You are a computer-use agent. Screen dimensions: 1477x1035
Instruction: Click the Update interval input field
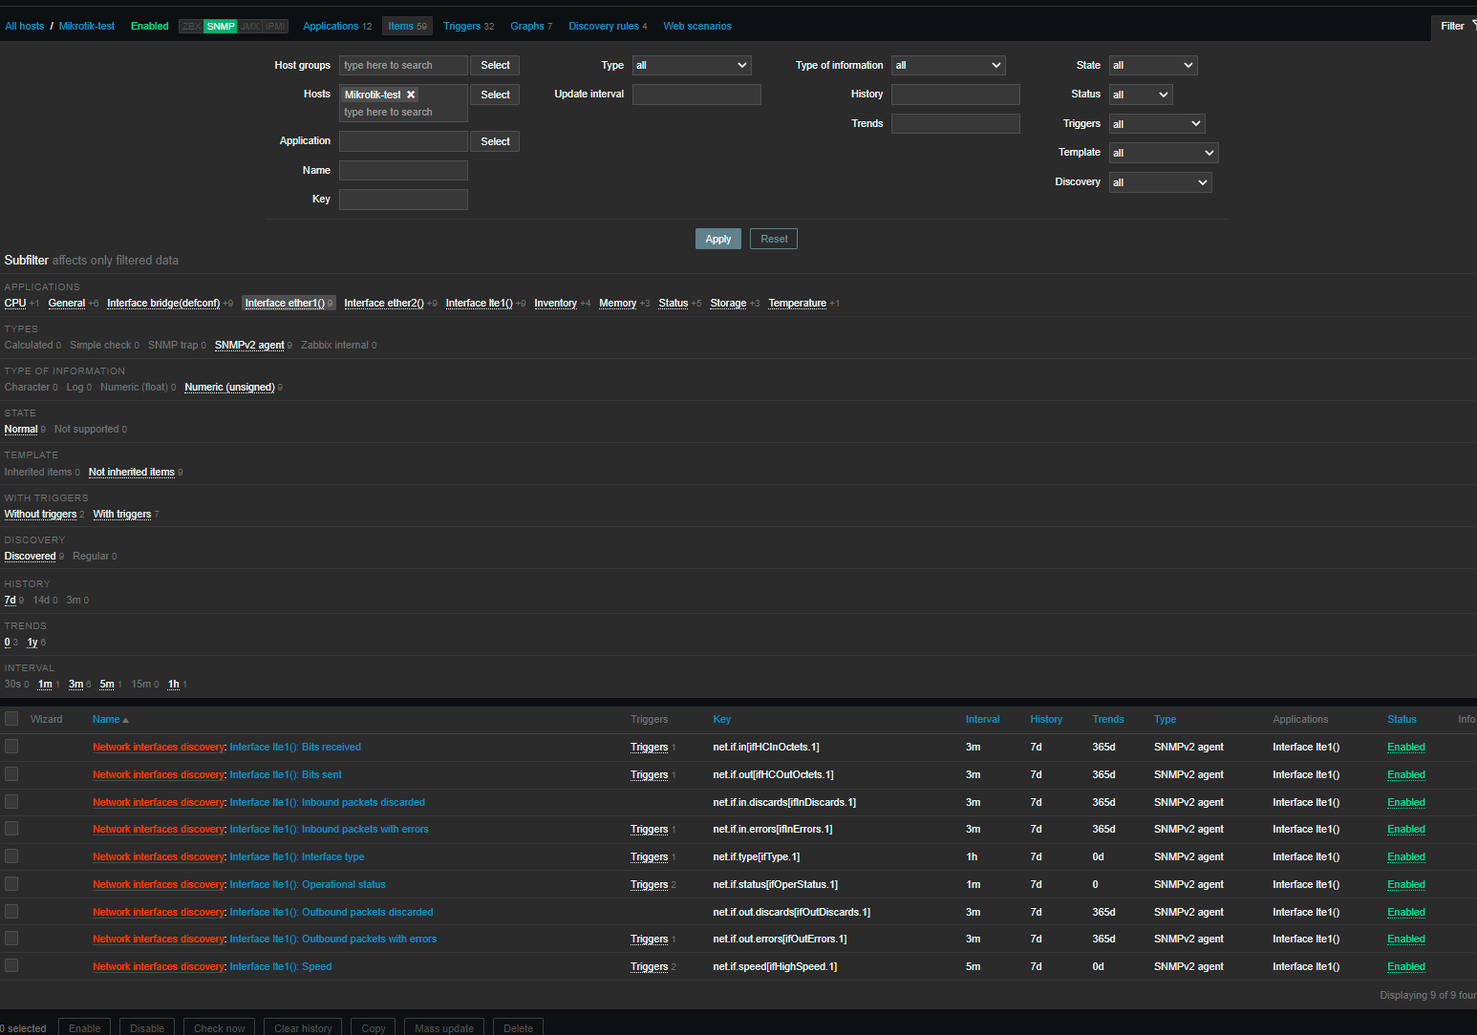pyautogui.click(x=696, y=95)
